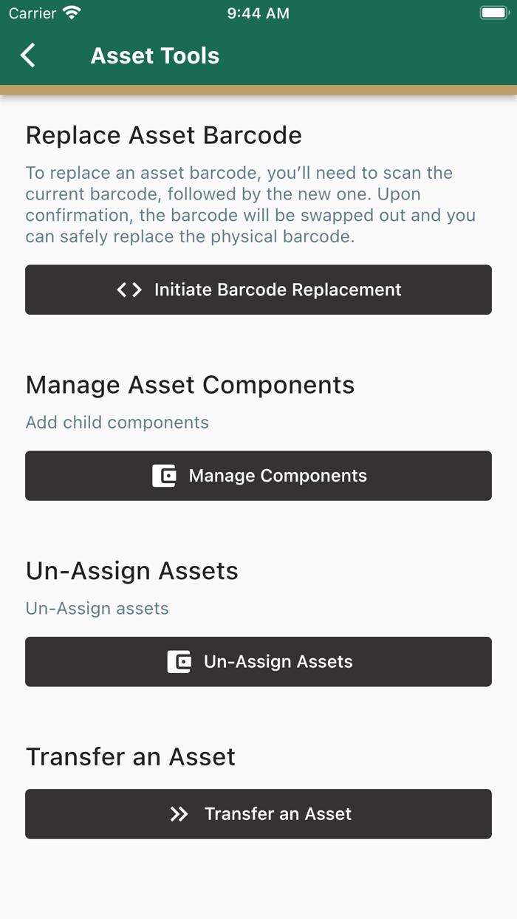Tap the 9:44 AM clock display

pyautogui.click(x=258, y=13)
